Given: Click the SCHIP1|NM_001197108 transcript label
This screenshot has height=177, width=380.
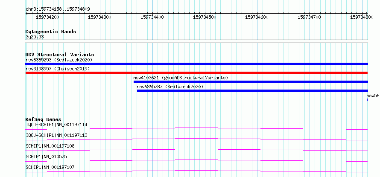Looking at the screenshot, I should pyautogui.click(x=50, y=146).
